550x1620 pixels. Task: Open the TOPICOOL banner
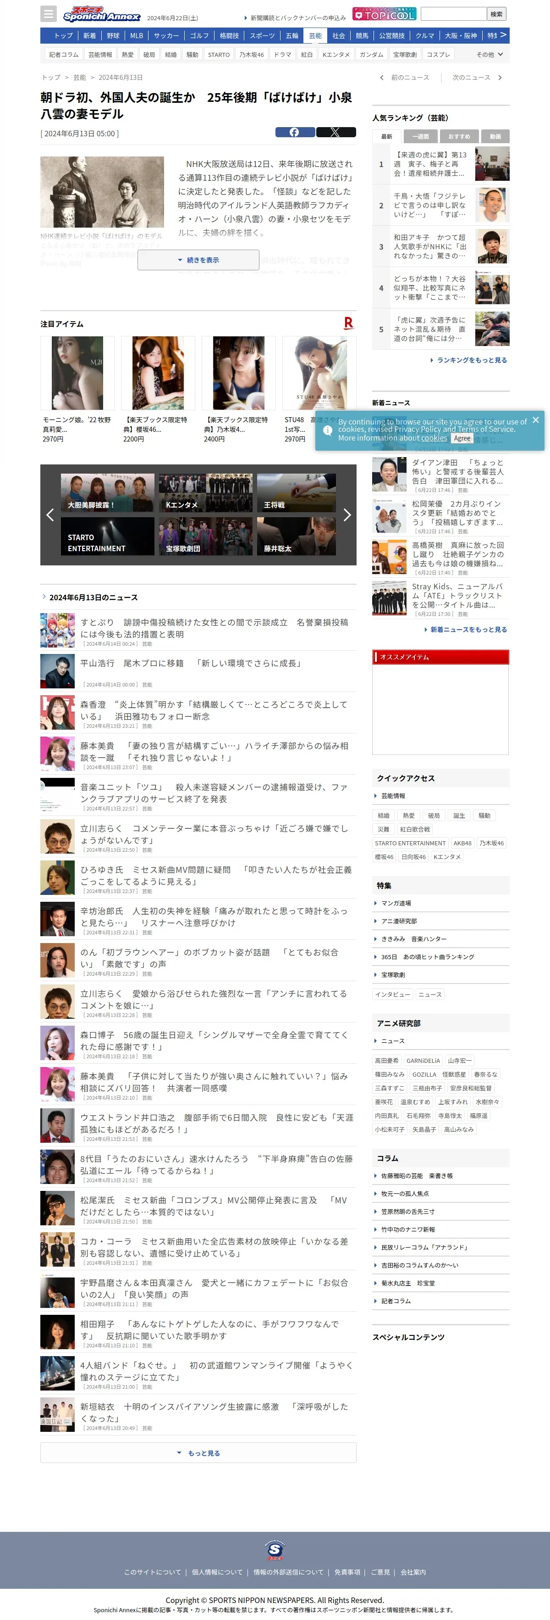[x=384, y=13]
